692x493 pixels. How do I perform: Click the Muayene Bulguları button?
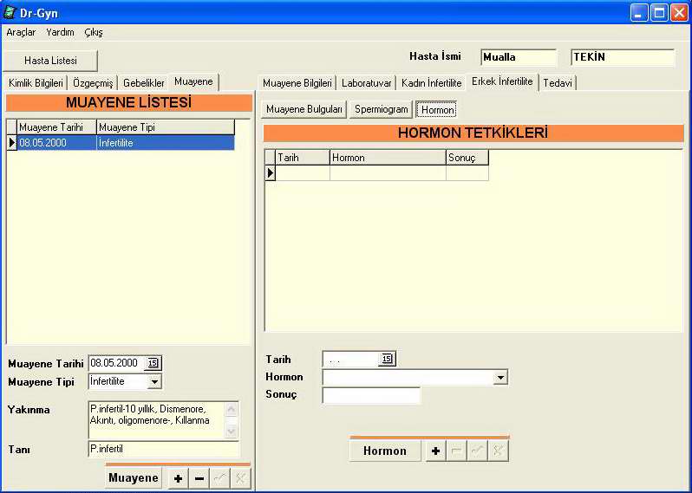304,109
